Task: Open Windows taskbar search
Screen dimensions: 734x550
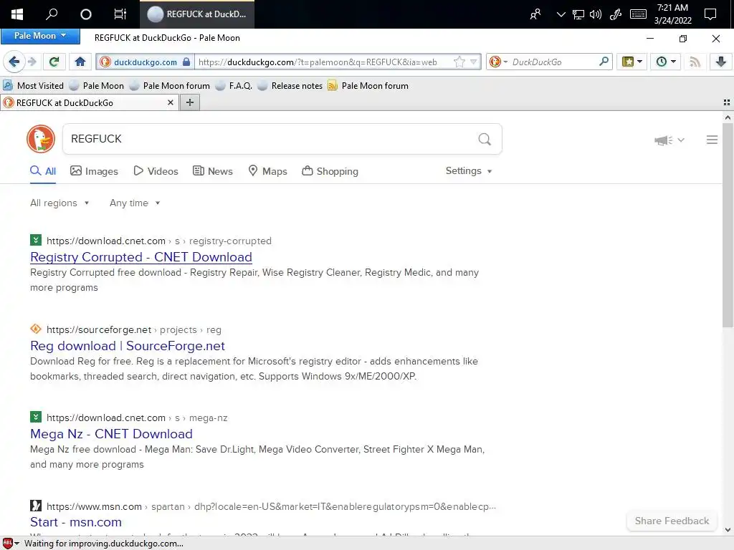Action: [x=52, y=14]
